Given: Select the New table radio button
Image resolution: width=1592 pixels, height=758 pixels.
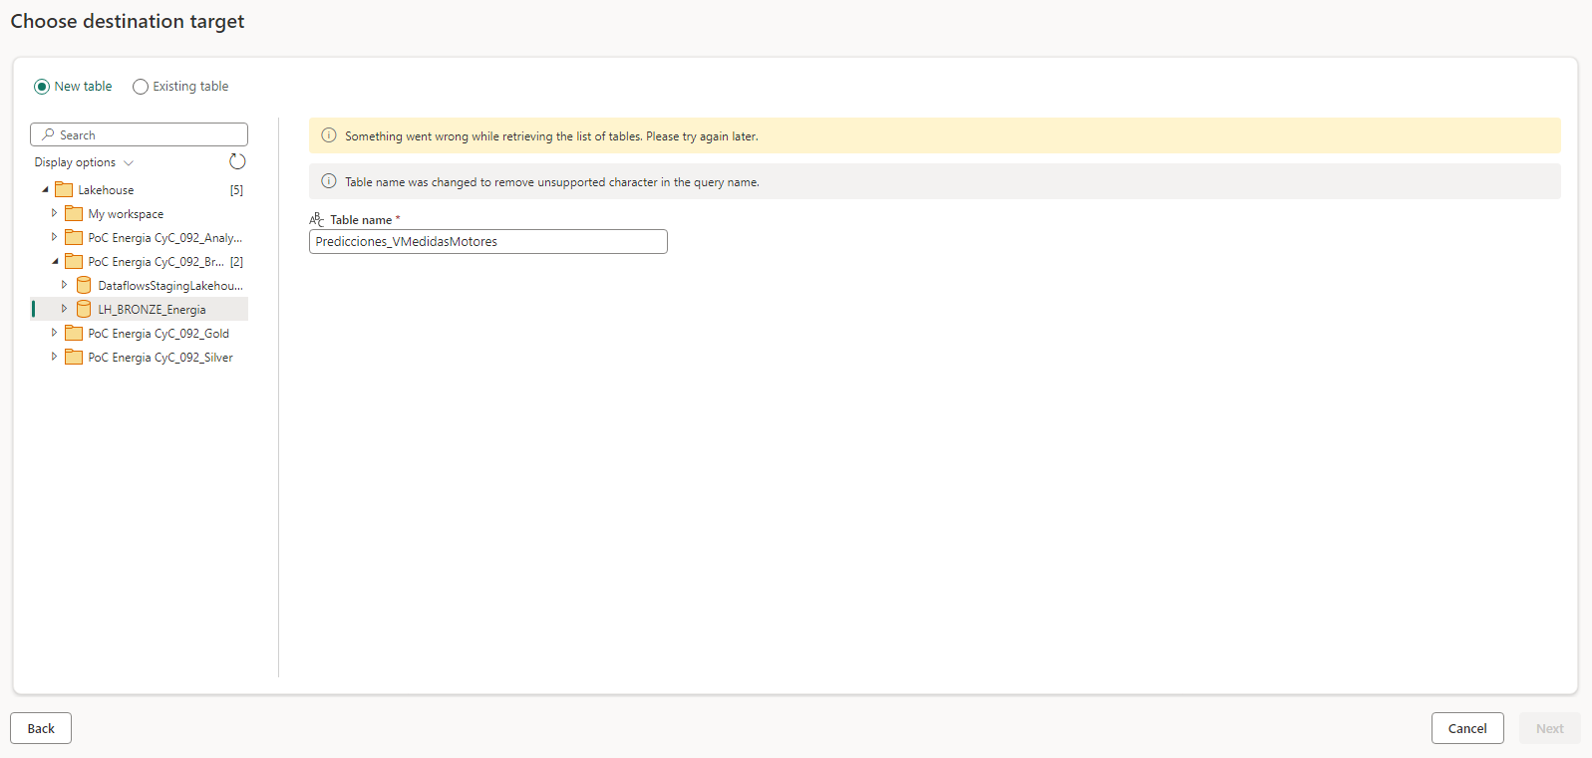Looking at the screenshot, I should (42, 87).
